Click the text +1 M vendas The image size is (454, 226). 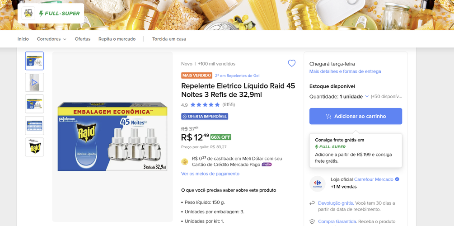coord(344,187)
